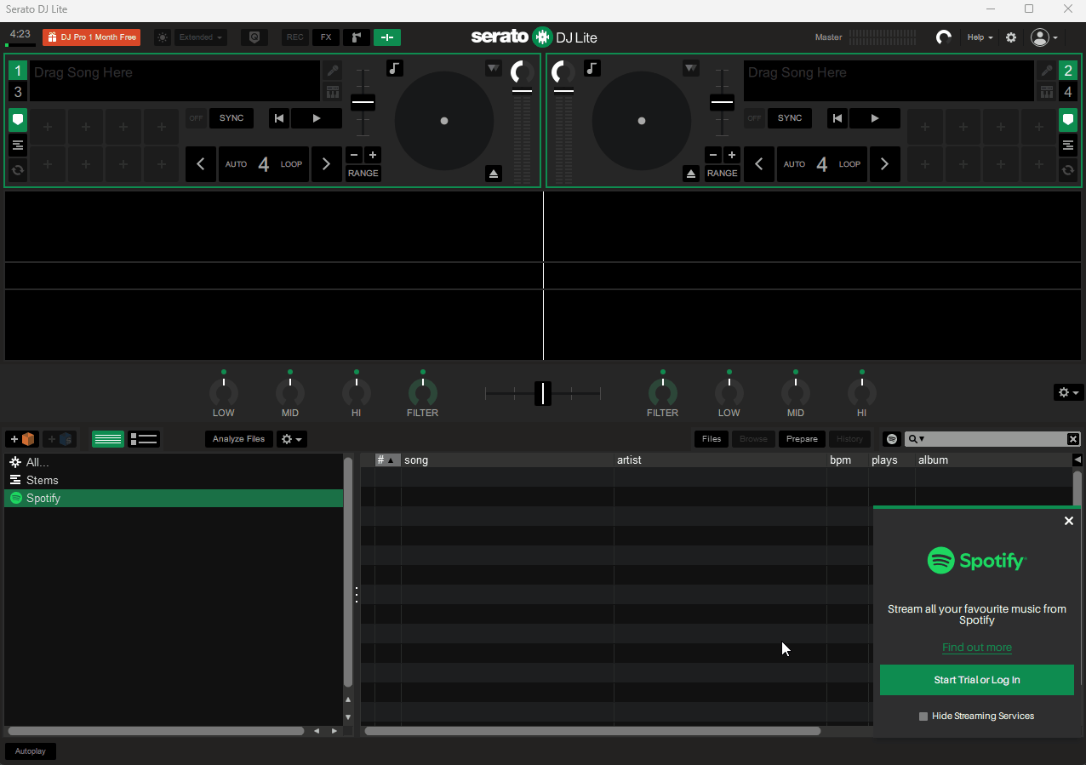Enable key lock on the left deck
This screenshot has height=765, width=1086.
pyautogui.click(x=394, y=68)
